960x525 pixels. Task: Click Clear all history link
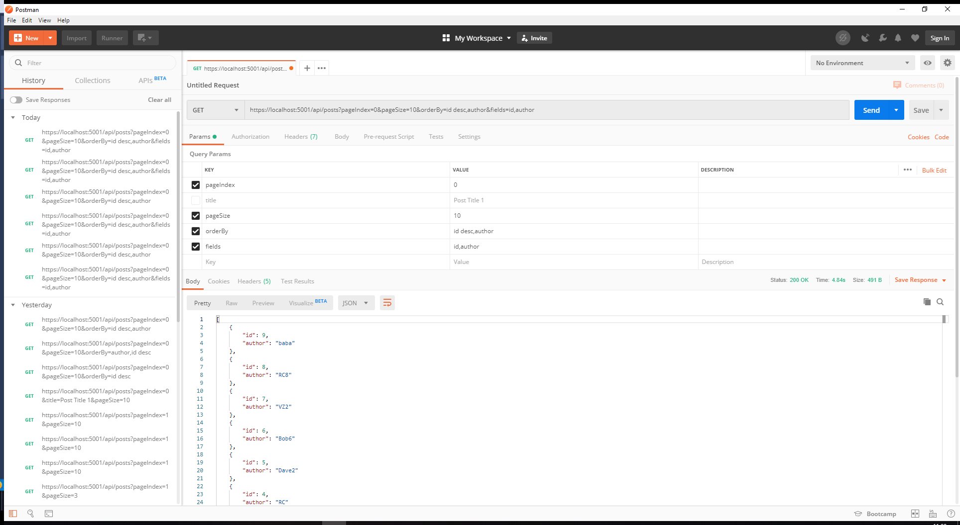coord(159,99)
